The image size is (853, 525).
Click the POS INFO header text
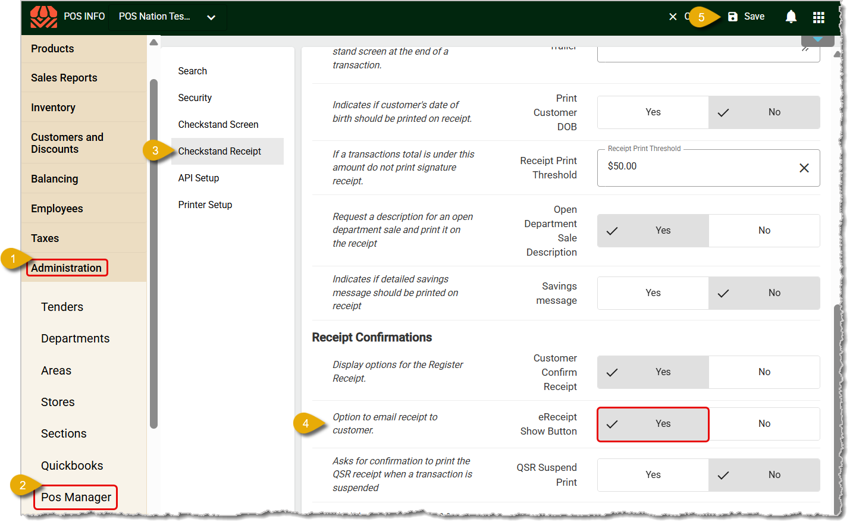point(84,17)
